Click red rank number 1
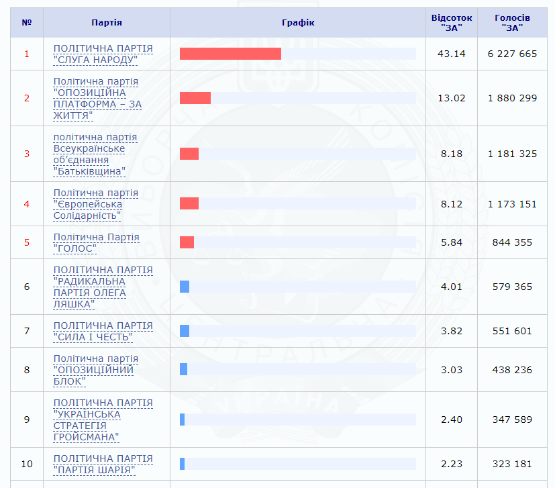 (27, 54)
